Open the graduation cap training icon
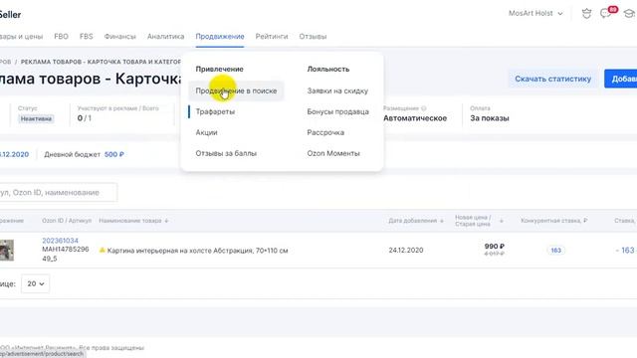The height and width of the screenshot is (358, 637). [629, 14]
